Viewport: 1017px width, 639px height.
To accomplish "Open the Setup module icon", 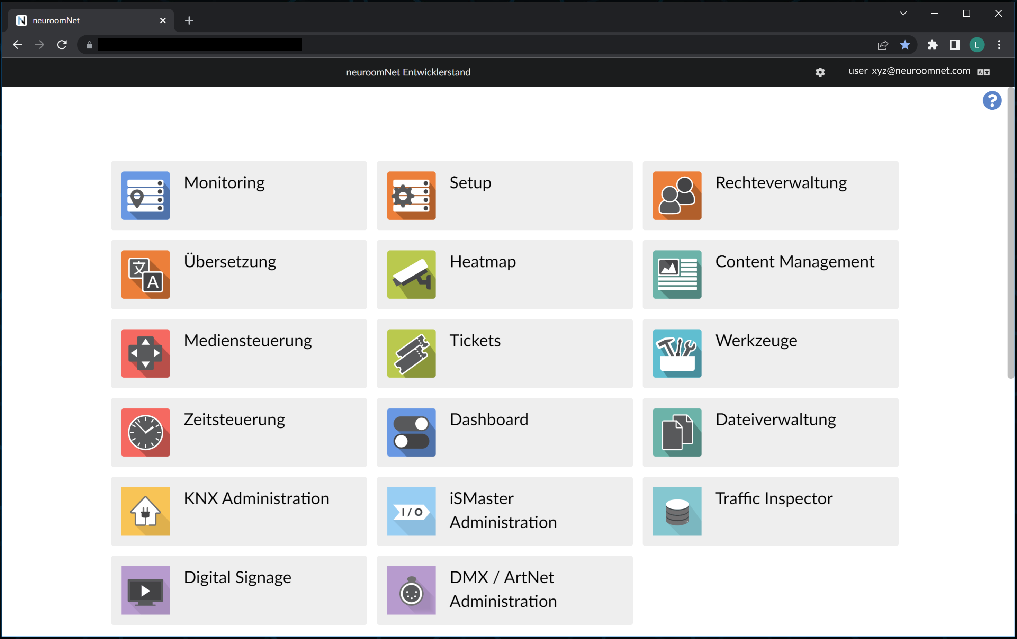I will (411, 196).
